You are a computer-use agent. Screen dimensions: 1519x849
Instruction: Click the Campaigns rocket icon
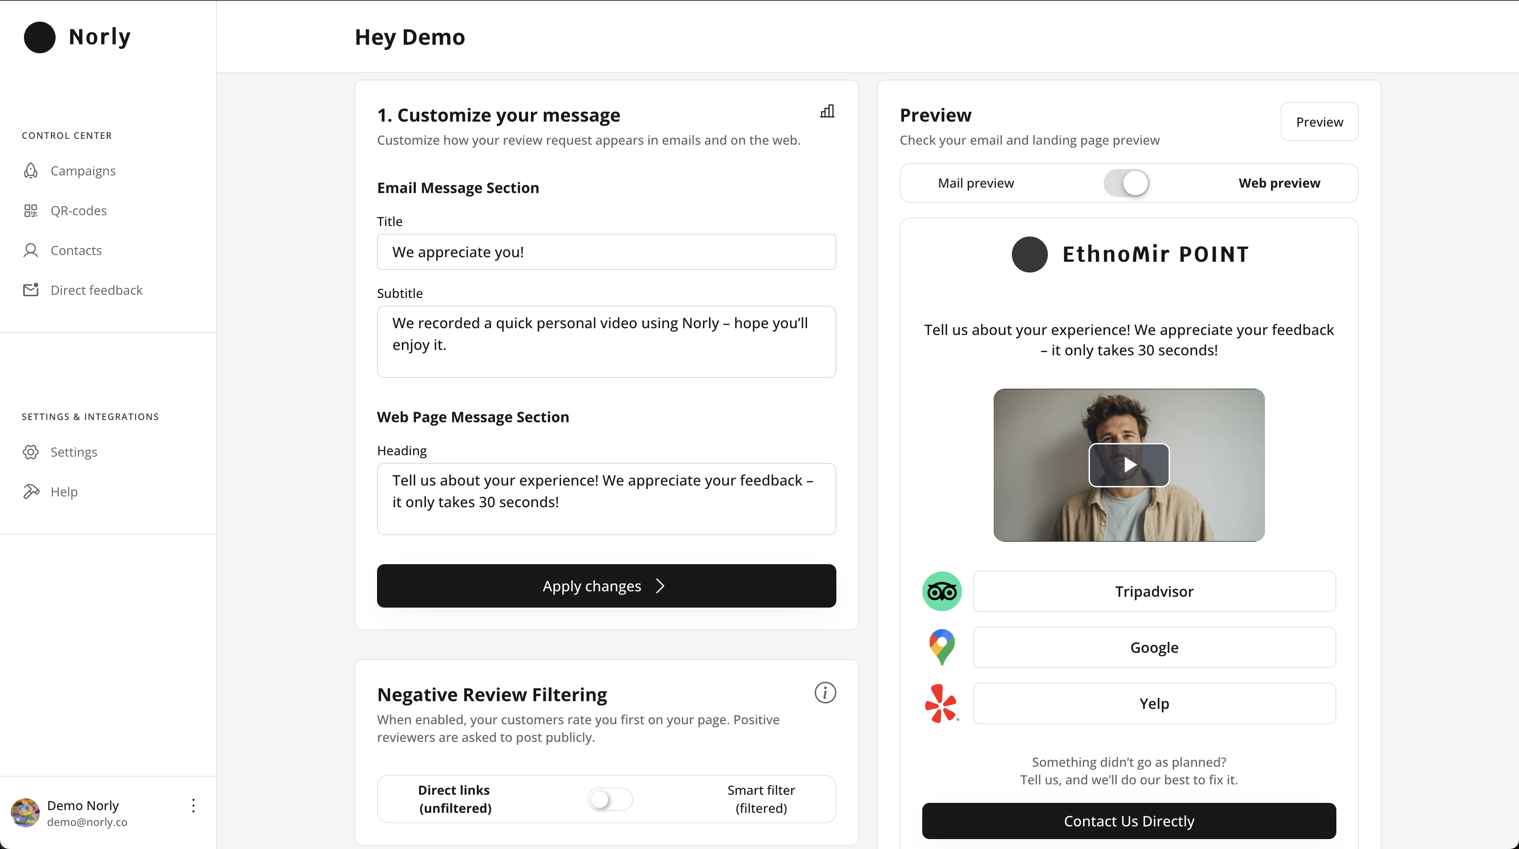pyautogui.click(x=31, y=171)
